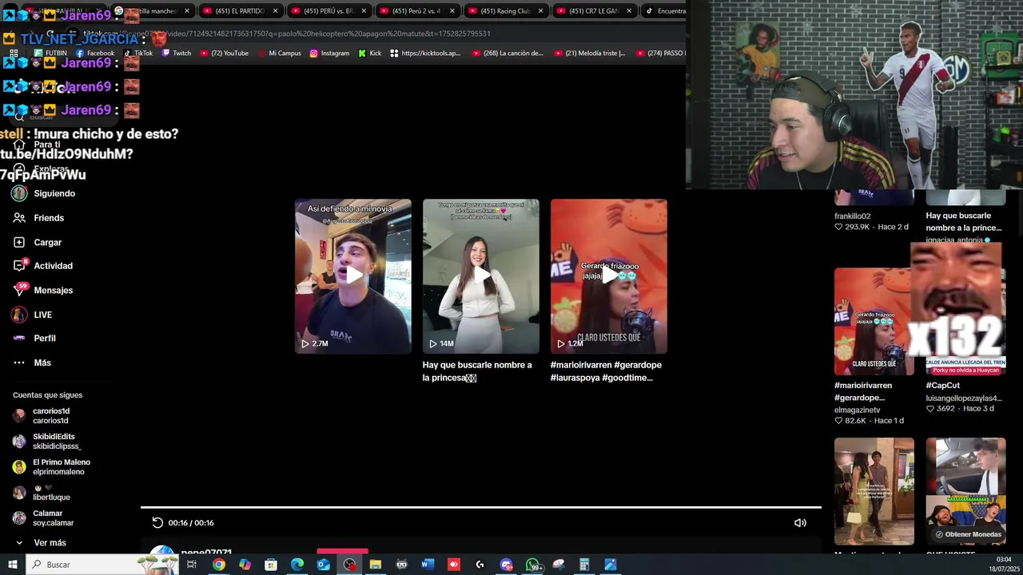Expand Ver más followed accounts

50,543
